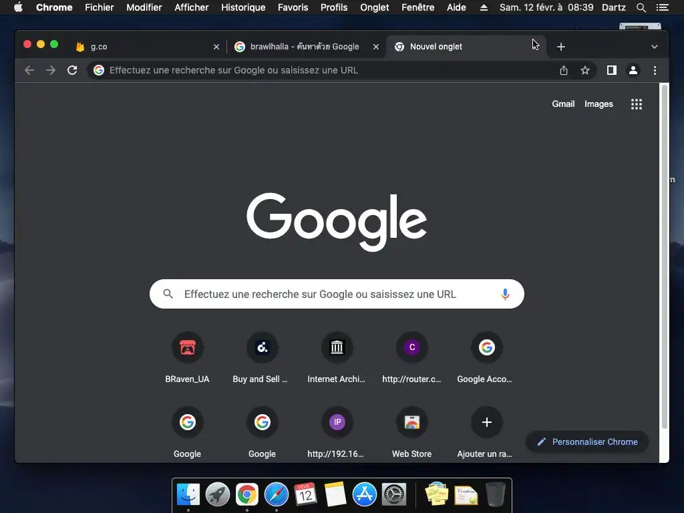Add a new shortcut with plus tile
This screenshot has height=513, width=684.
click(x=486, y=432)
